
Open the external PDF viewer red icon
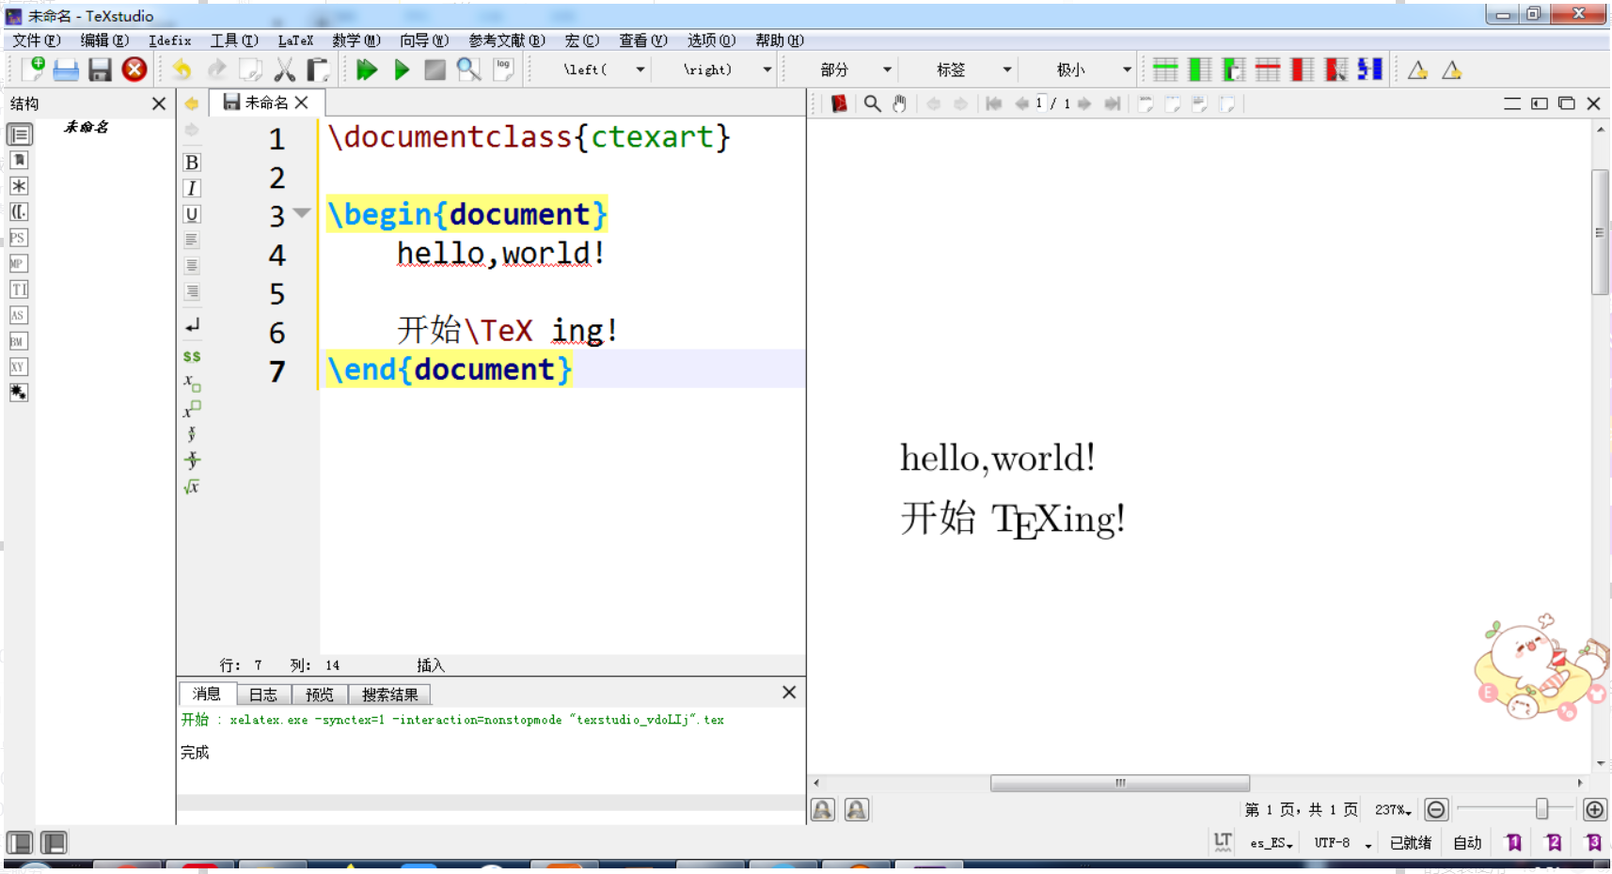pos(839,103)
